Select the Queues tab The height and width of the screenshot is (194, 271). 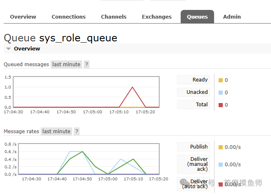pyautogui.click(x=197, y=17)
